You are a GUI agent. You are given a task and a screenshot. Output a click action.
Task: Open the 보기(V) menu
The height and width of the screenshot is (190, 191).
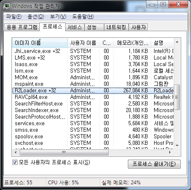pos(58,16)
